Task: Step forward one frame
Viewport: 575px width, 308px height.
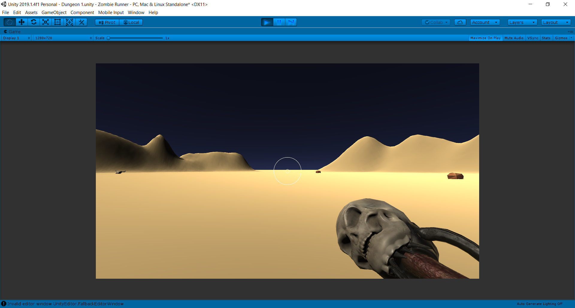Action: coord(291,22)
